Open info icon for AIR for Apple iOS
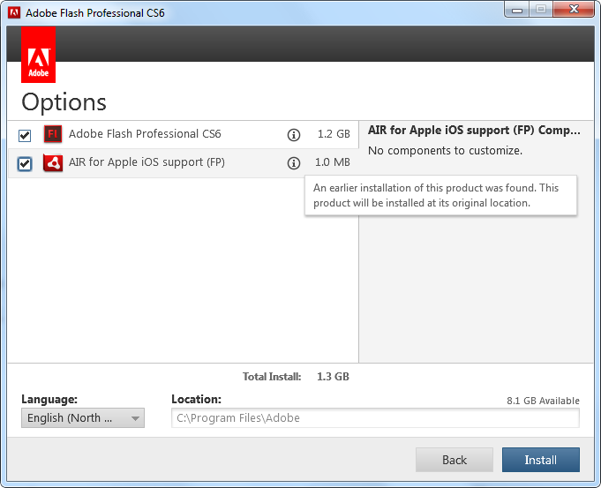Screen dimensions: 601x488 pyautogui.click(x=294, y=163)
